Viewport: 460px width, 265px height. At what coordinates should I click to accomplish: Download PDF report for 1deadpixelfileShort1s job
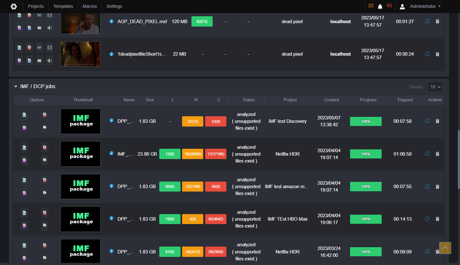click(x=29, y=47)
